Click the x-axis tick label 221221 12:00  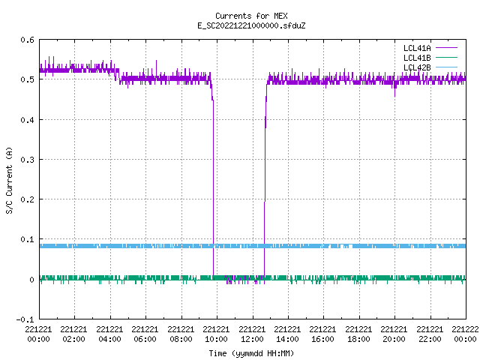pos(252,334)
